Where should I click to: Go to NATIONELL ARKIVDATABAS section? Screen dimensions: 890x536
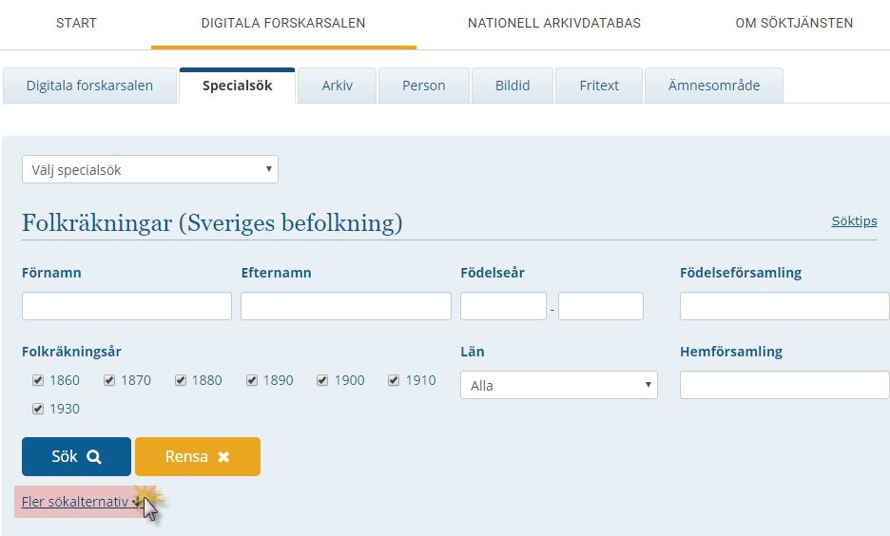[554, 23]
